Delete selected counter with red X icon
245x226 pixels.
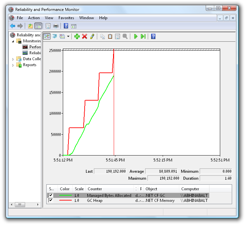(85, 36)
